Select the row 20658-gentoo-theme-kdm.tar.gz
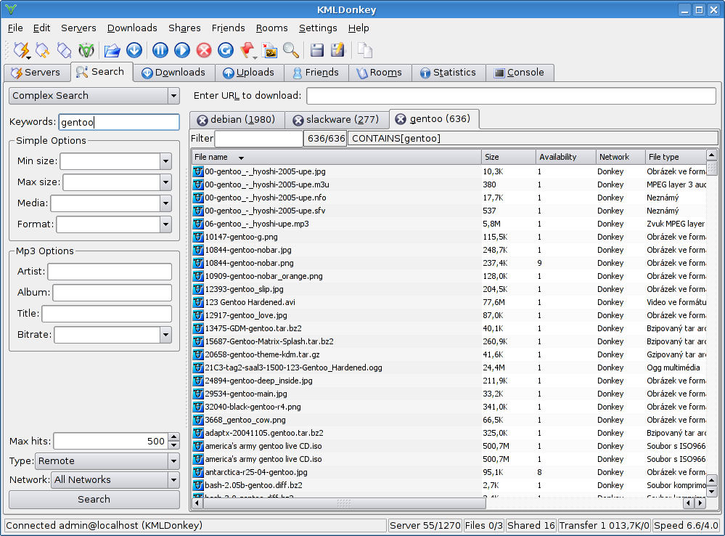The height and width of the screenshot is (536, 725). (x=449, y=354)
